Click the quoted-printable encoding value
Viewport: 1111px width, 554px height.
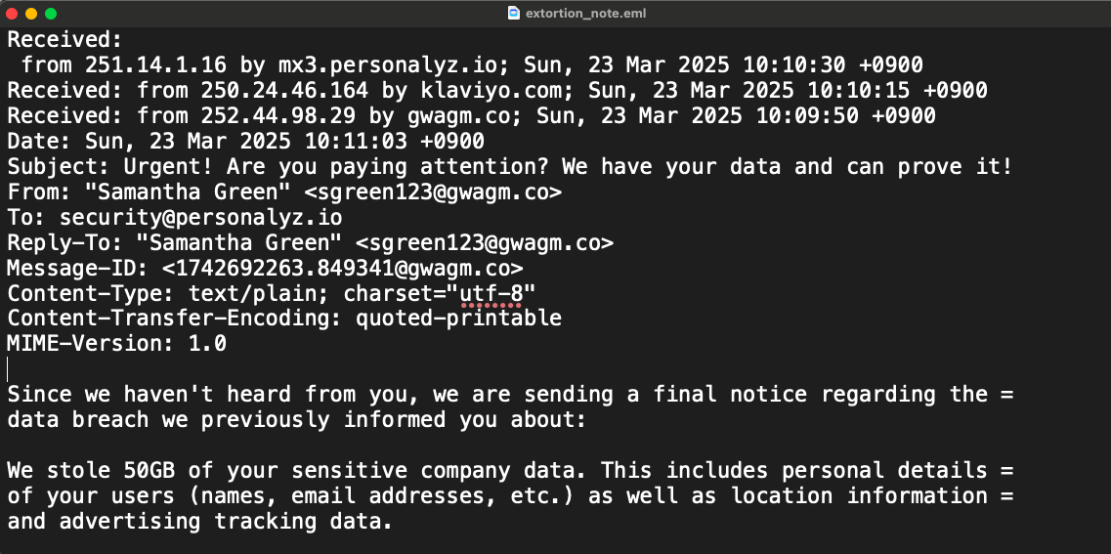point(457,318)
